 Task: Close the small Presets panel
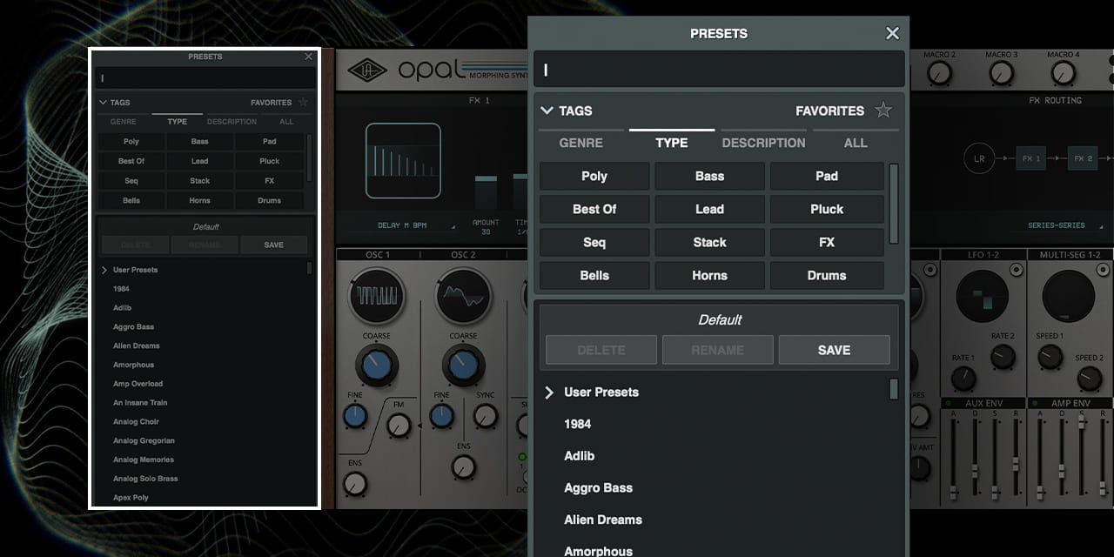(308, 57)
